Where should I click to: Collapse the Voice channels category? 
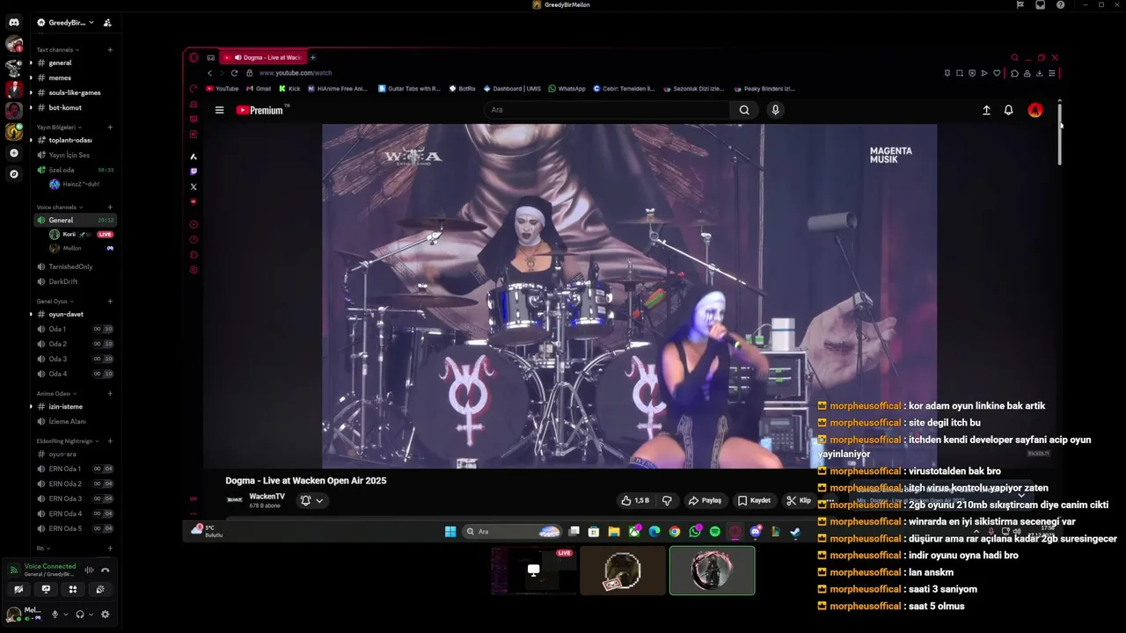[60, 207]
